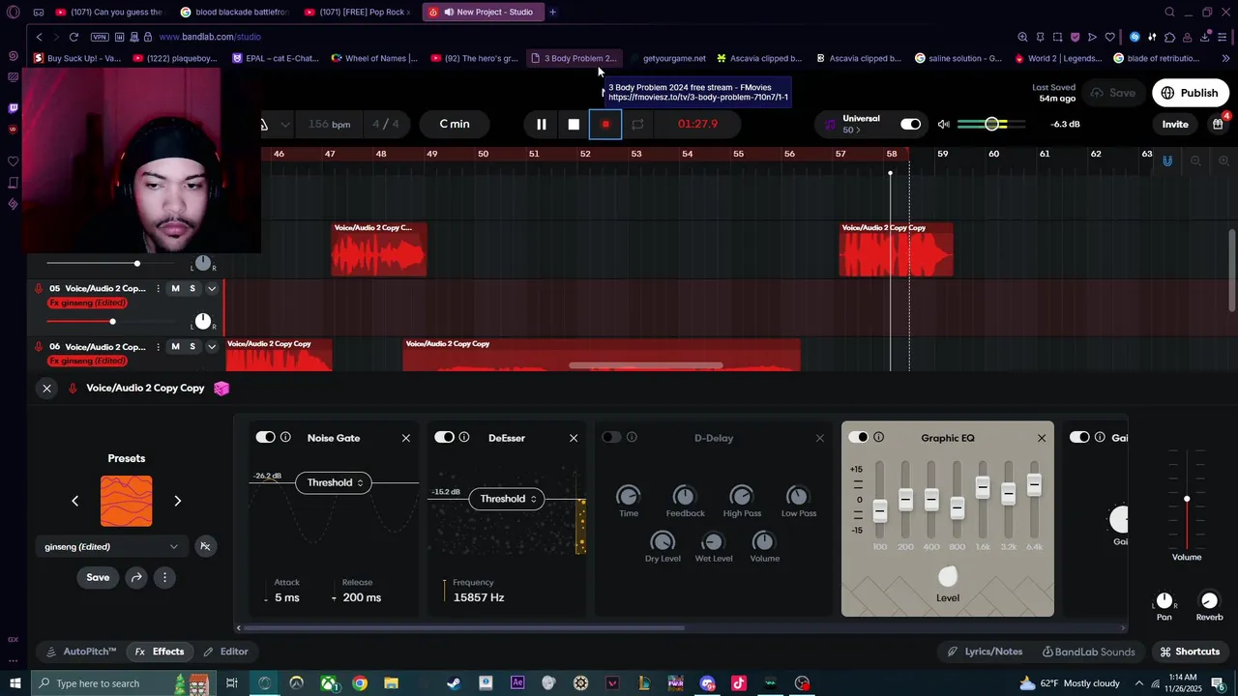The width and height of the screenshot is (1238, 696).
Task: Mute track 06 with M button
Action: click(175, 346)
